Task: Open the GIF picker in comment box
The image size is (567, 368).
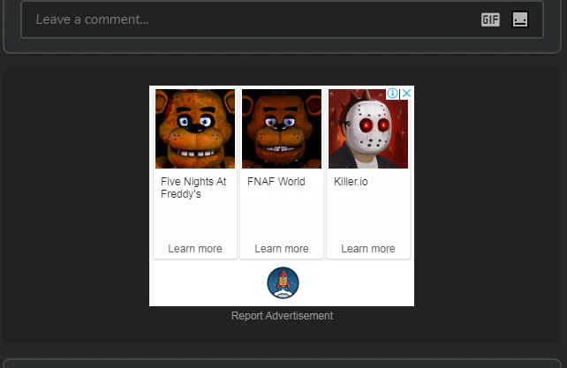Action: pos(490,19)
